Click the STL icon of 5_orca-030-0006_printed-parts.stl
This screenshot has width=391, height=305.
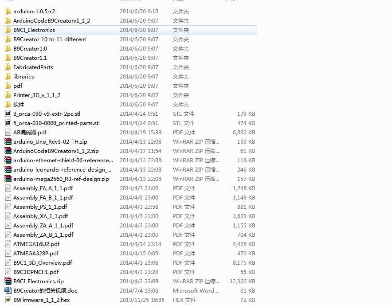point(8,123)
